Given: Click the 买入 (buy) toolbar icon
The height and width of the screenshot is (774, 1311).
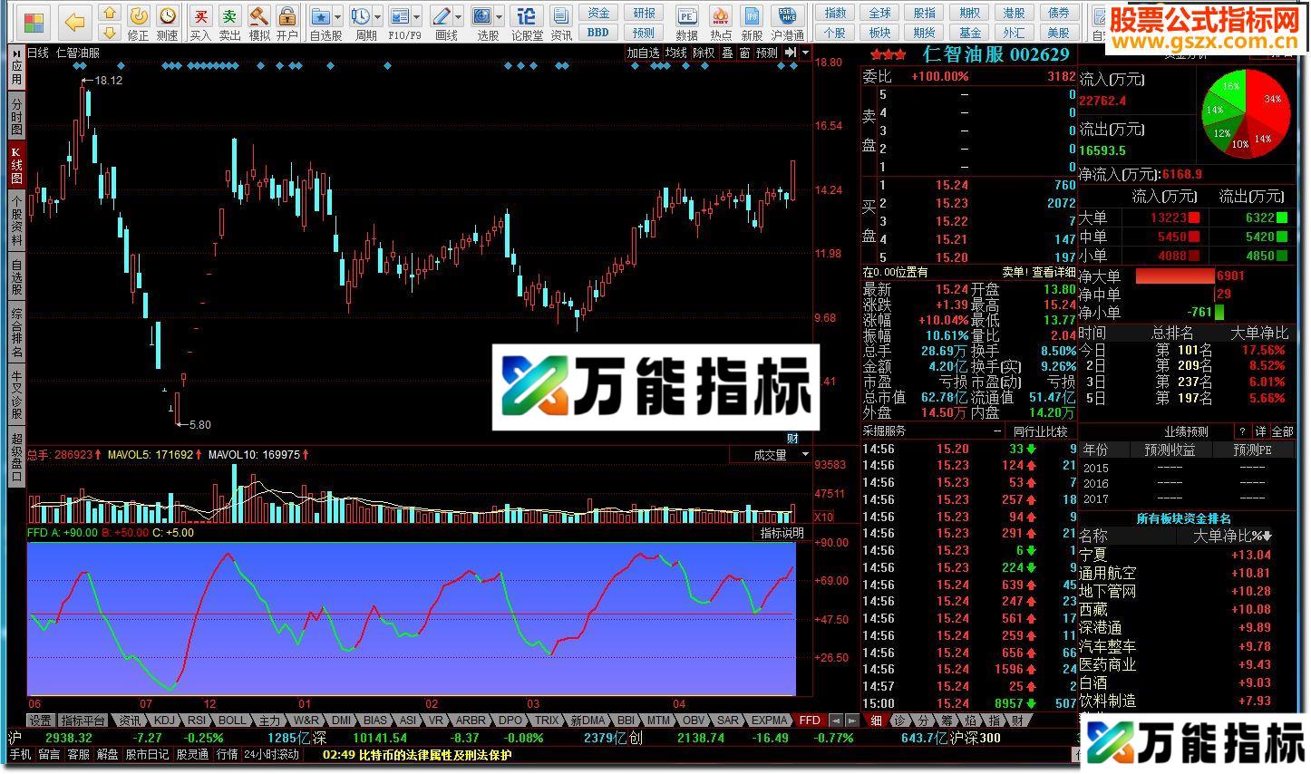Looking at the screenshot, I should click(200, 23).
